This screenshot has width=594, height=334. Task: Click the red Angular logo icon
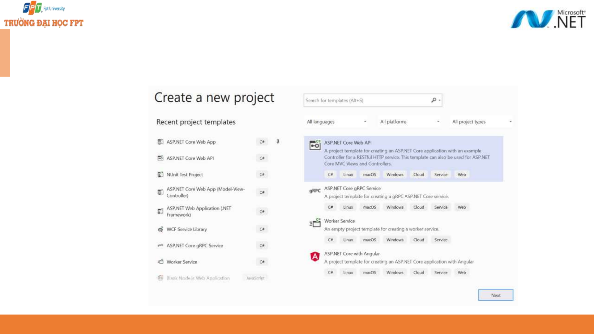tap(315, 256)
